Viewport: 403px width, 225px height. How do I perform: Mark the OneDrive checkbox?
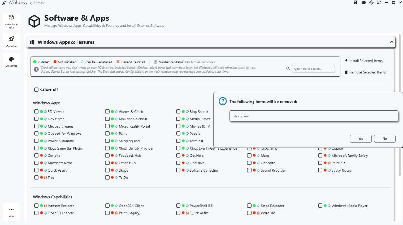[x=178, y=163]
